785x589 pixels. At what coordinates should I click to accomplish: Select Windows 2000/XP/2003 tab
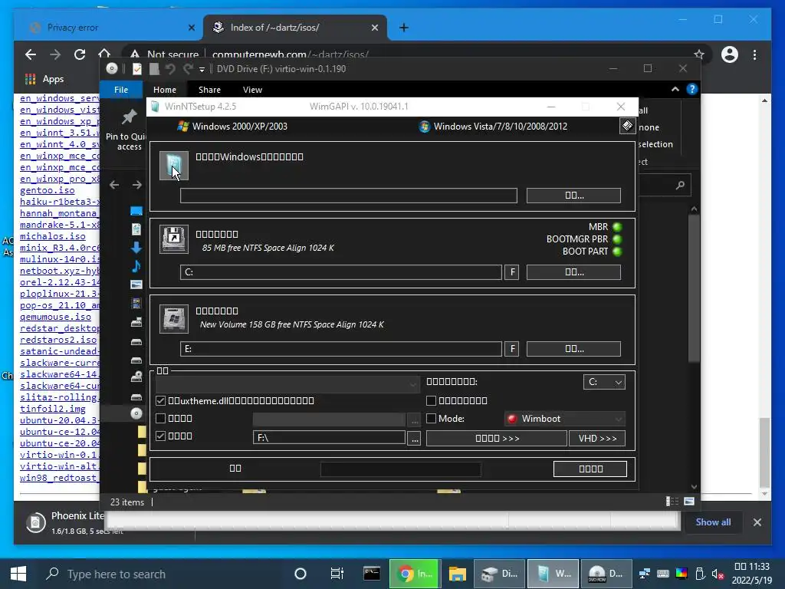[x=233, y=127]
